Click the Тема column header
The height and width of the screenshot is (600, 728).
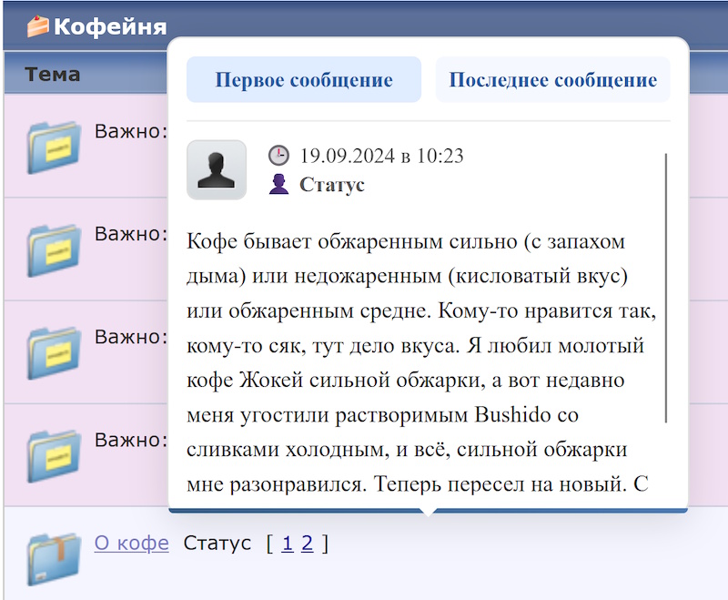pos(53,75)
